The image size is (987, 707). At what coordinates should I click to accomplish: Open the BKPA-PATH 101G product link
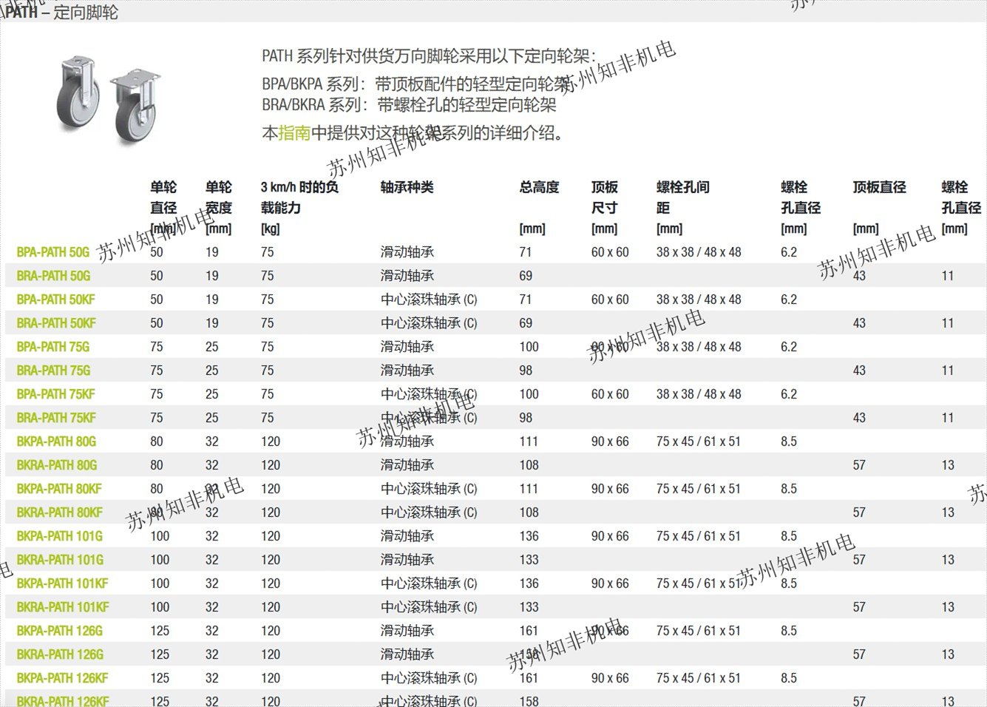[59, 536]
